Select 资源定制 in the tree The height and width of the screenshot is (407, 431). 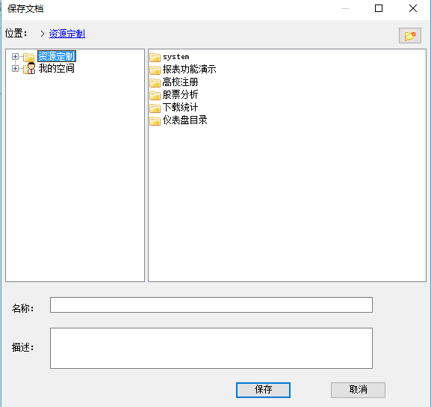click(x=57, y=56)
